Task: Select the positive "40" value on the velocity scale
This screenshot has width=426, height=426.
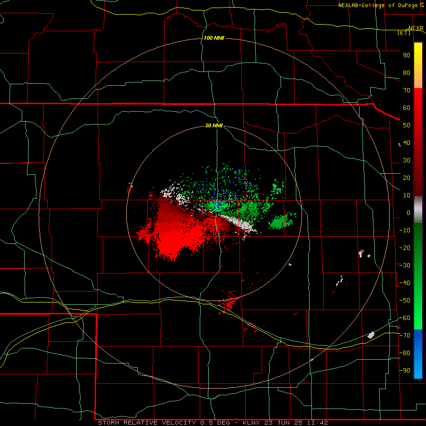Action: click(407, 143)
